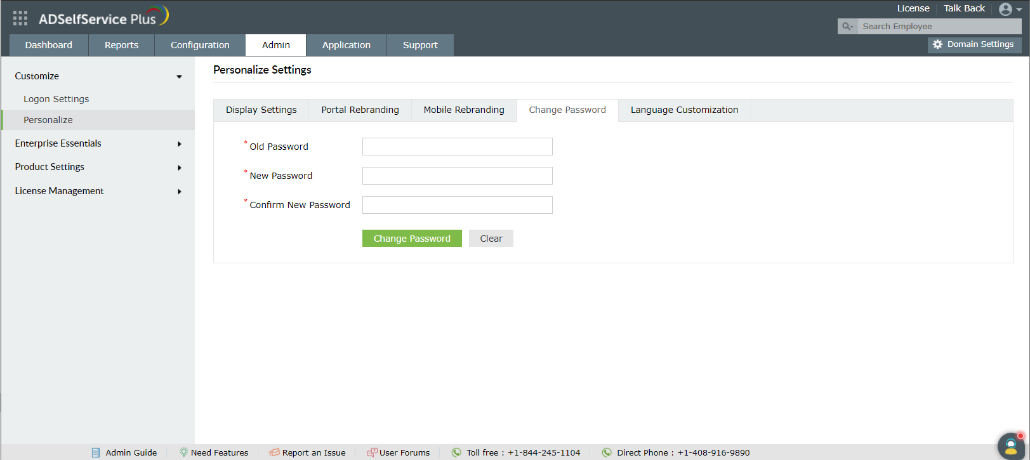Image resolution: width=1030 pixels, height=460 pixels.
Task: Click the Search Employee input box
Action: (x=939, y=26)
